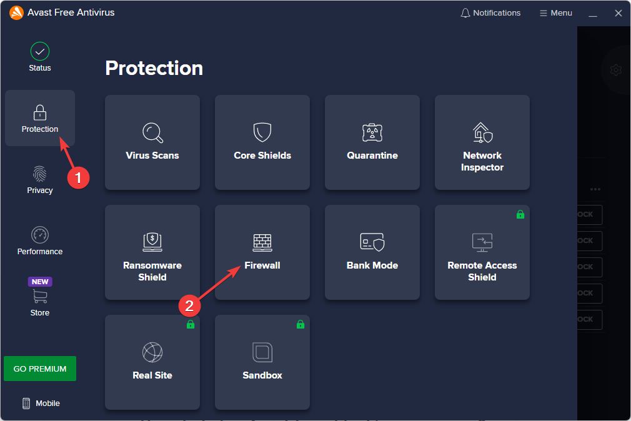The width and height of the screenshot is (631, 421).
Task: Open the Virus Scans magnifier tile
Action: tap(152, 142)
